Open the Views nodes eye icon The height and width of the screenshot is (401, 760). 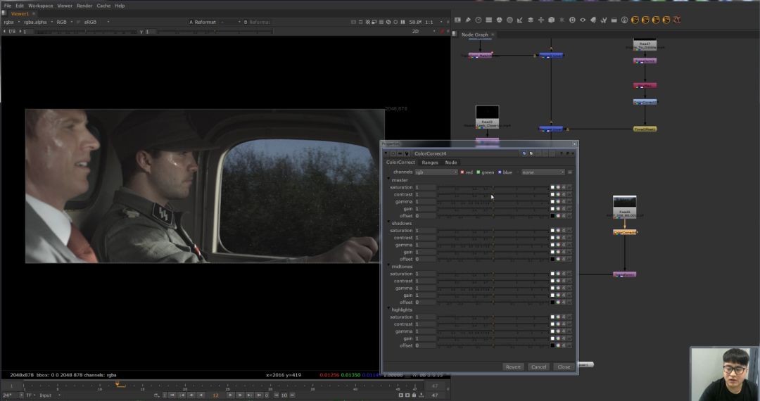[583, 20]
